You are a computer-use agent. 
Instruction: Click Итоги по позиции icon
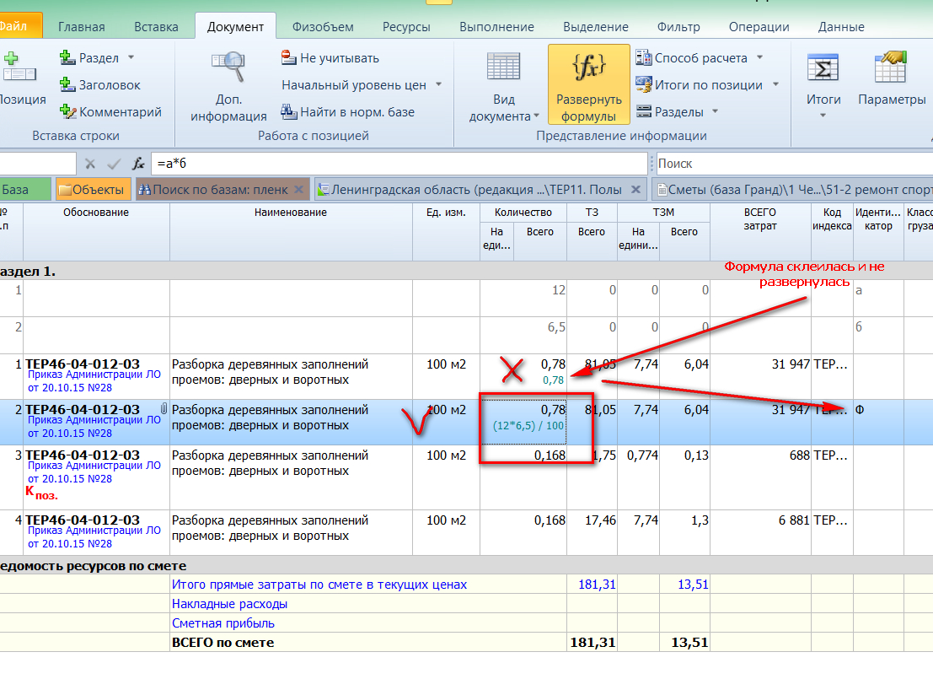[x=644, y=85]
